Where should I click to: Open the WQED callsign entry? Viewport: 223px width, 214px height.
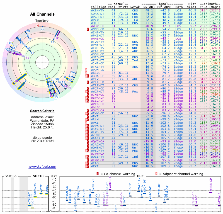(x=95, y=23)
